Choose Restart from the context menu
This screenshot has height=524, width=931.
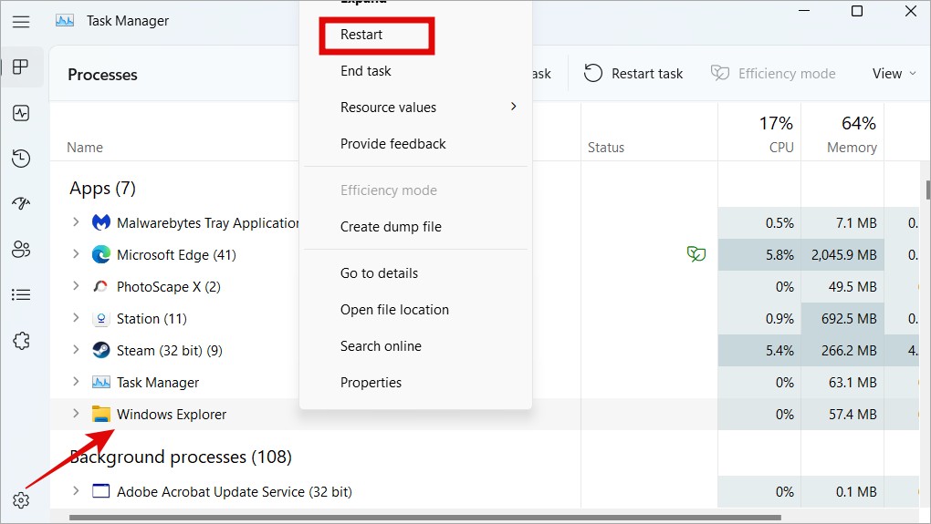point(361,35)
